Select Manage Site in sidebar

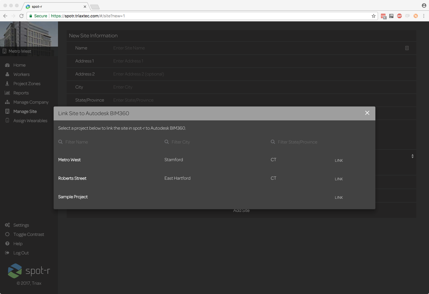(x=25, y=111)
